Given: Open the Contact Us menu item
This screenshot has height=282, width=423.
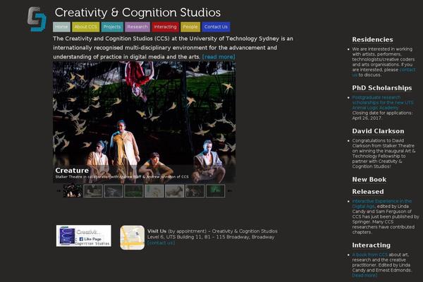Looking at the screenshot, I should [216, 27].
